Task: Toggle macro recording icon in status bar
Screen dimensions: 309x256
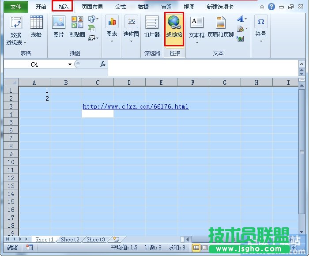Action: click(29, 248)
